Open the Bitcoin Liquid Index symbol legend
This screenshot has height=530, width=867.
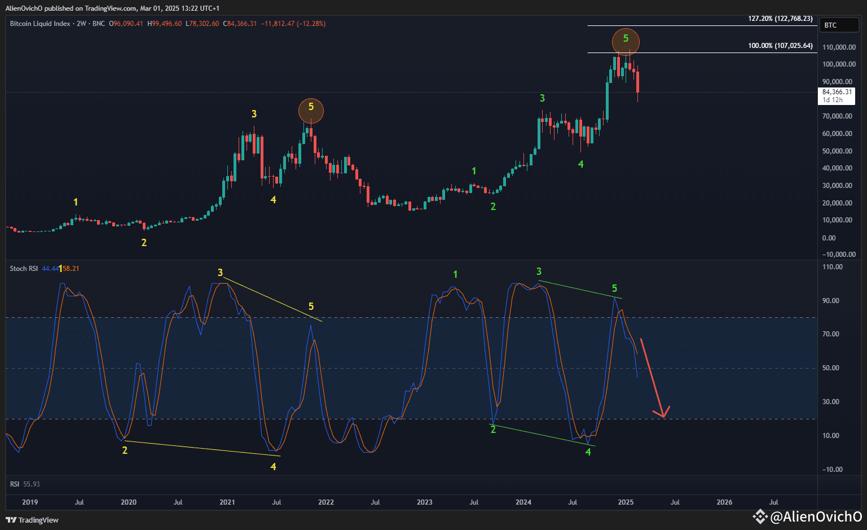click(x=57, y=24)
